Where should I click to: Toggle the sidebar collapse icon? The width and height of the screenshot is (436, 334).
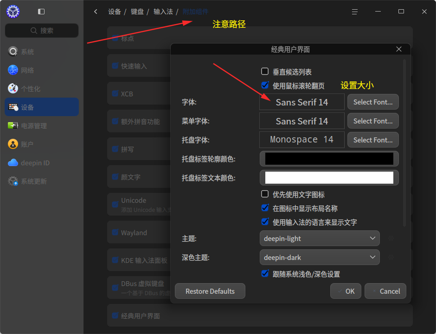(x=41, y=12)
